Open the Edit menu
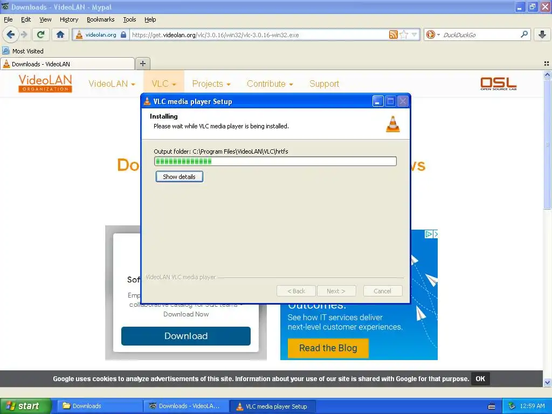Image resolution: width=552 pixels, height=414 pixels. [x=26, y=19]
